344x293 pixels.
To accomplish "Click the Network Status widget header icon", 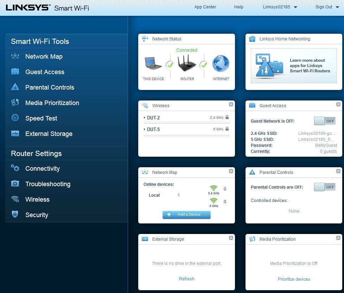I will tap(145, 39).
